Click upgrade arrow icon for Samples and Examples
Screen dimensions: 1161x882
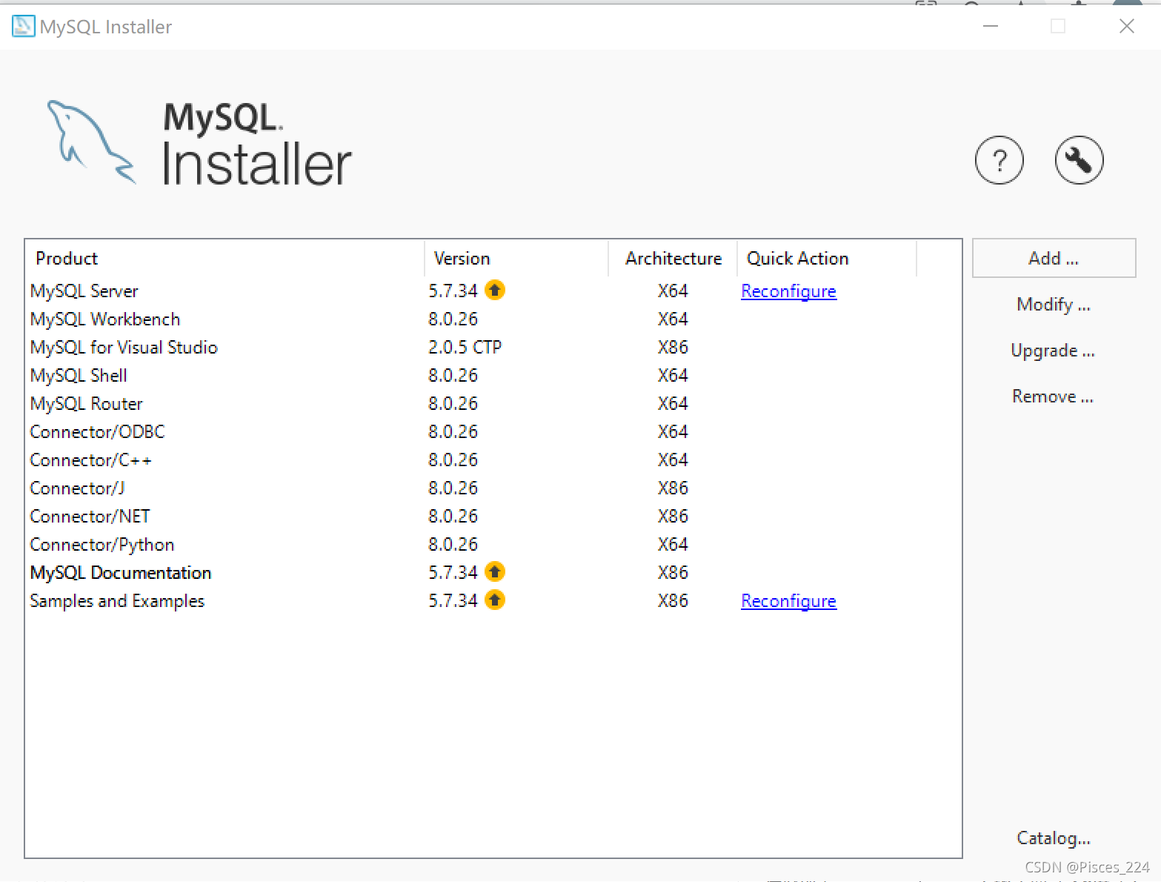coord(495,600)
